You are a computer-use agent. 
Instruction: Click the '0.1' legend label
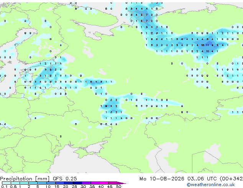tap(4, 186)
